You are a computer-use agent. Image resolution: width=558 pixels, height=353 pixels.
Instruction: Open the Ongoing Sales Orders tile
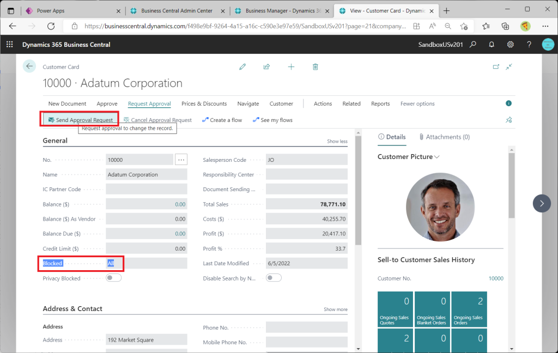469,309
